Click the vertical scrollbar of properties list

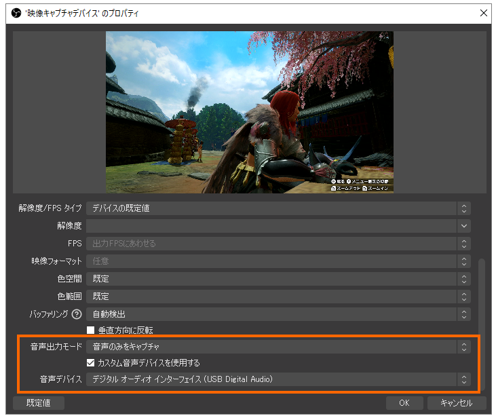coord(482,323)
